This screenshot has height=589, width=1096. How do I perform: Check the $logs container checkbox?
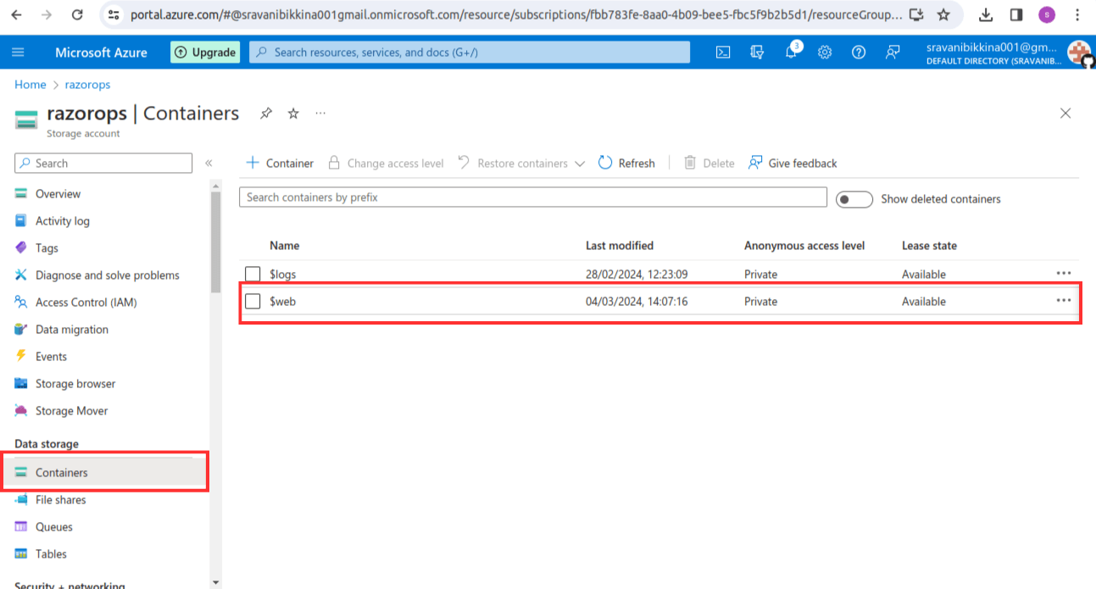(253, 274)
